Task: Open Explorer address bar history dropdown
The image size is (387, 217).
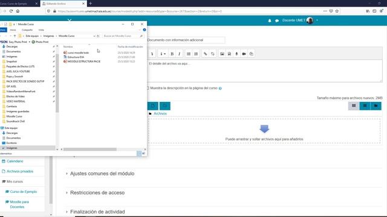Action: 94,36
